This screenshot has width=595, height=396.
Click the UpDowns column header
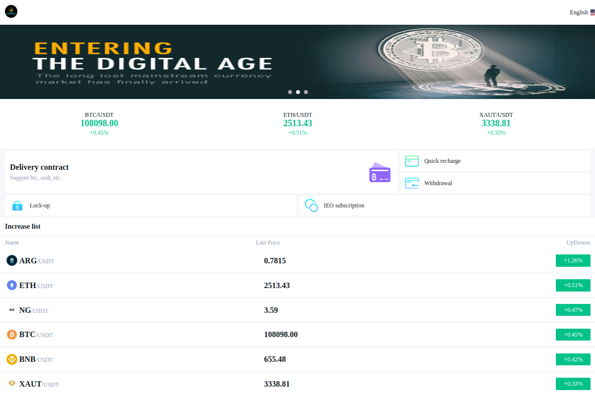tap(579, 243)
